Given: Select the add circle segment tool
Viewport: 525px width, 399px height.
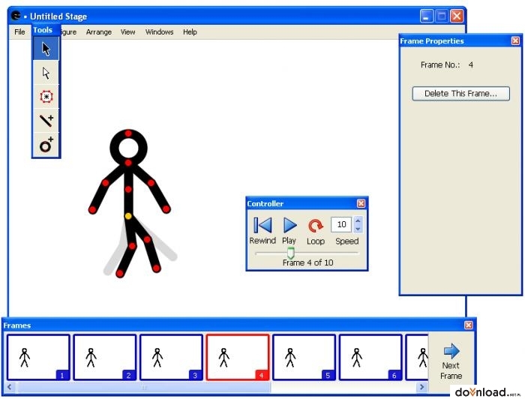Looking at the screenshot, I should (x=46, y=145).
